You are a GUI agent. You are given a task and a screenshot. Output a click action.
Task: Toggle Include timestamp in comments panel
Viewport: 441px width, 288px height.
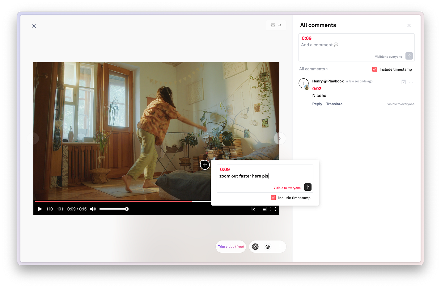(375, 69)
